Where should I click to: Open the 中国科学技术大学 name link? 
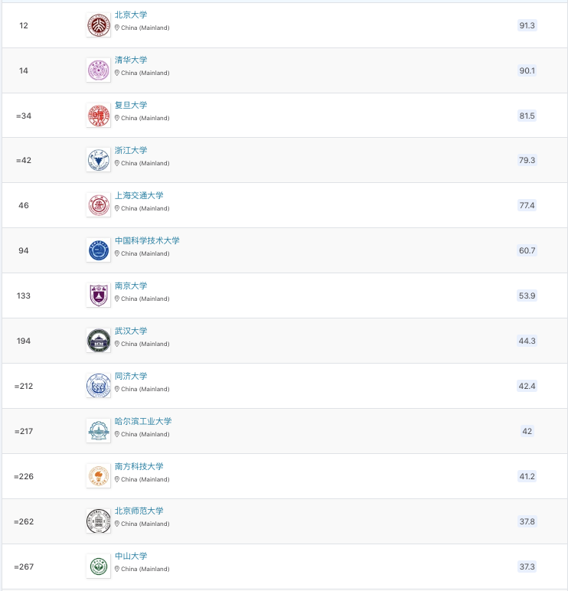pos(147,241)
